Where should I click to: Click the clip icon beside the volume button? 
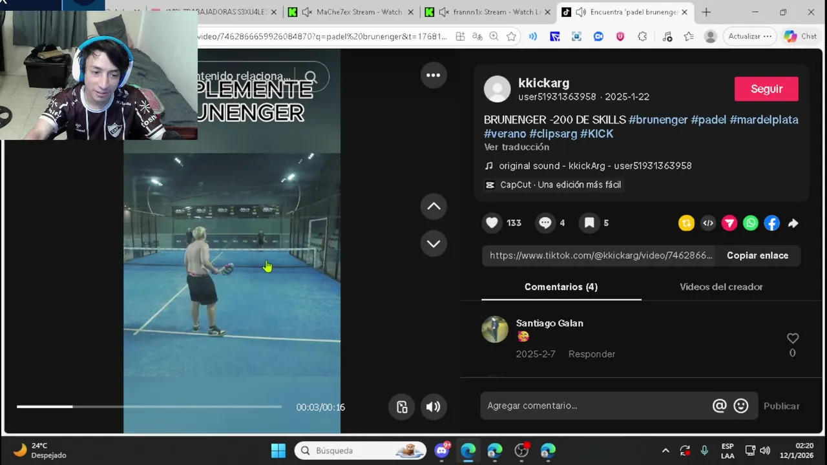(x=402, y=407)
